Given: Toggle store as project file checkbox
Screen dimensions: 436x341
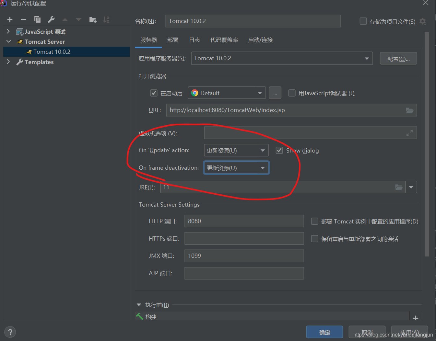Looking at the screenshot, I should 363,21.
